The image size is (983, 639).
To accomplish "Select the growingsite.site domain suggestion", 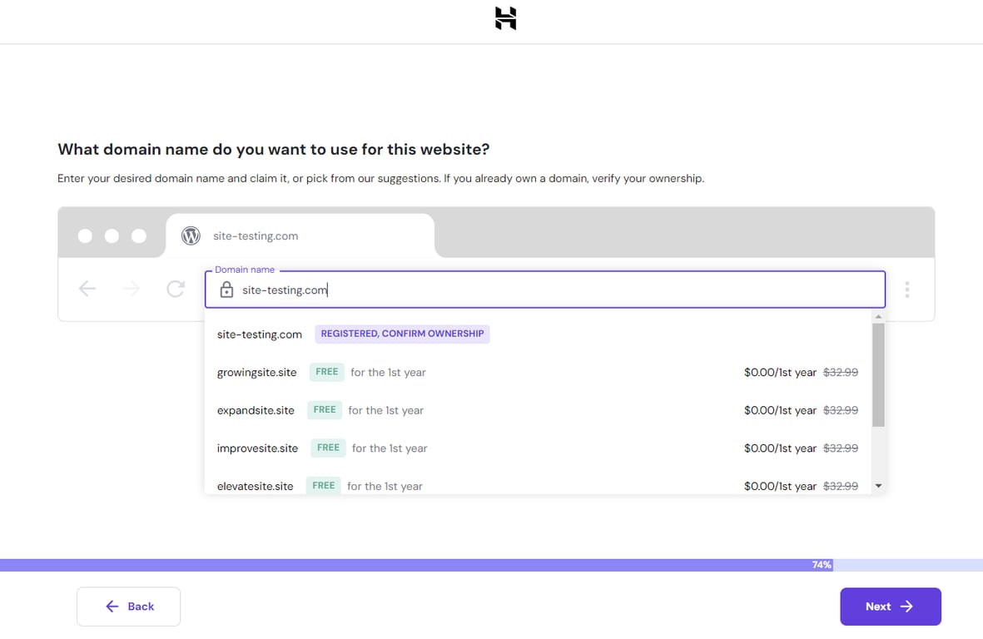I will coord(256,372).
